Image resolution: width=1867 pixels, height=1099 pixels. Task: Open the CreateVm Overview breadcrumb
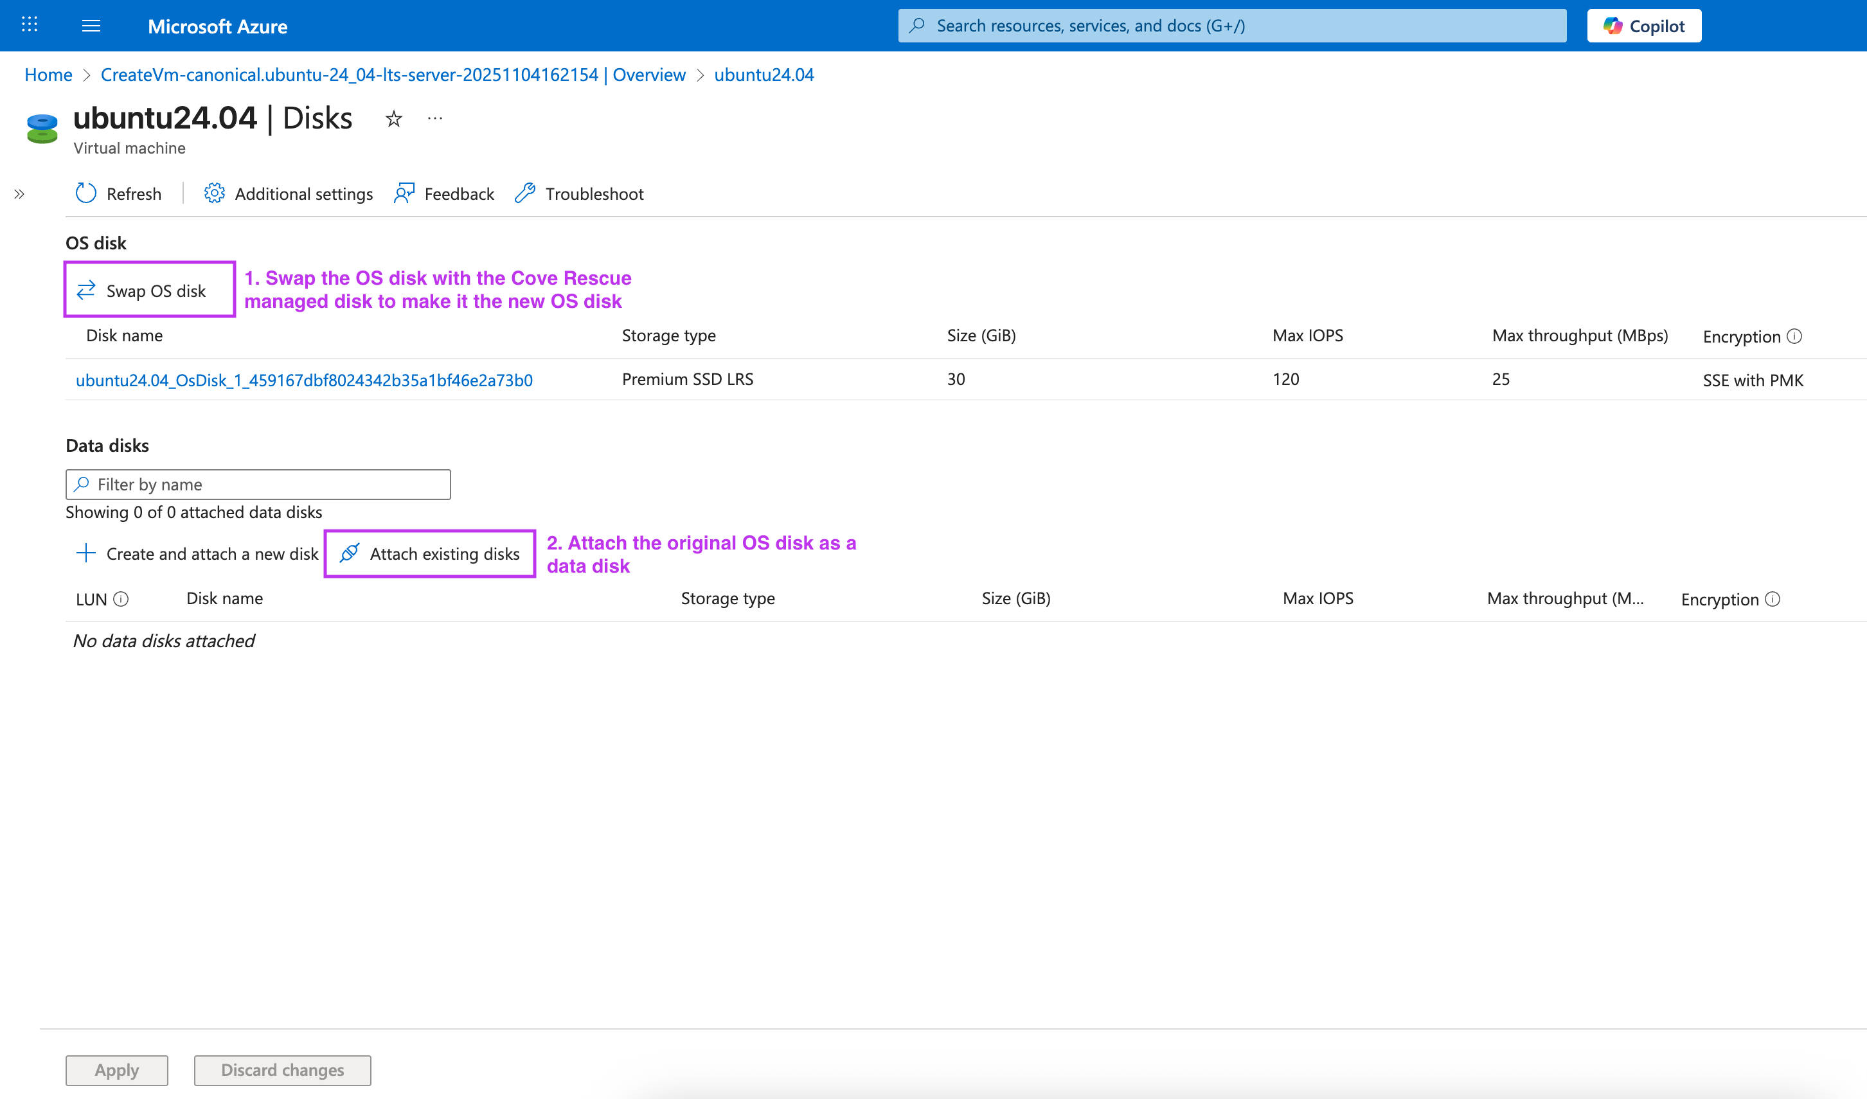pos(393,75)
